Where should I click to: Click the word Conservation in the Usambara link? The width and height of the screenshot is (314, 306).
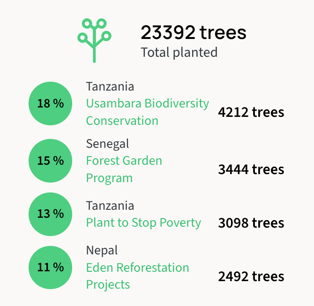click(122, 121)
